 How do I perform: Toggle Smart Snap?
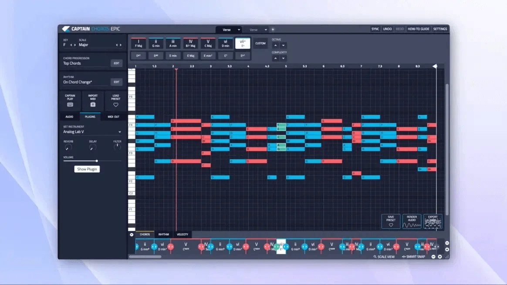click(x=413, y=257)
